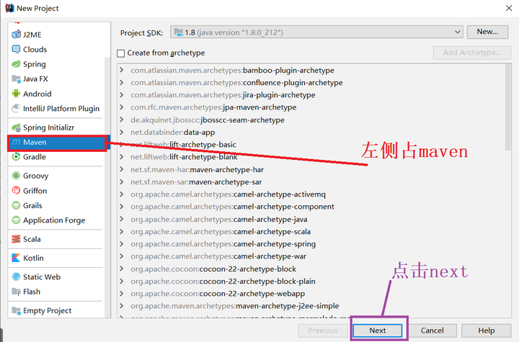Image resolution: width=519 pixels, height=342 pixels.
Task: Expand jira-plugin-archetype entry
Action: click(122, 95)
